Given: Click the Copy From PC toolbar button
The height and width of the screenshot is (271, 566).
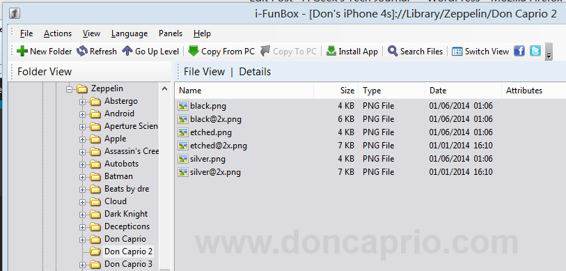Looking at the screenshot, I should pos(221,52).
